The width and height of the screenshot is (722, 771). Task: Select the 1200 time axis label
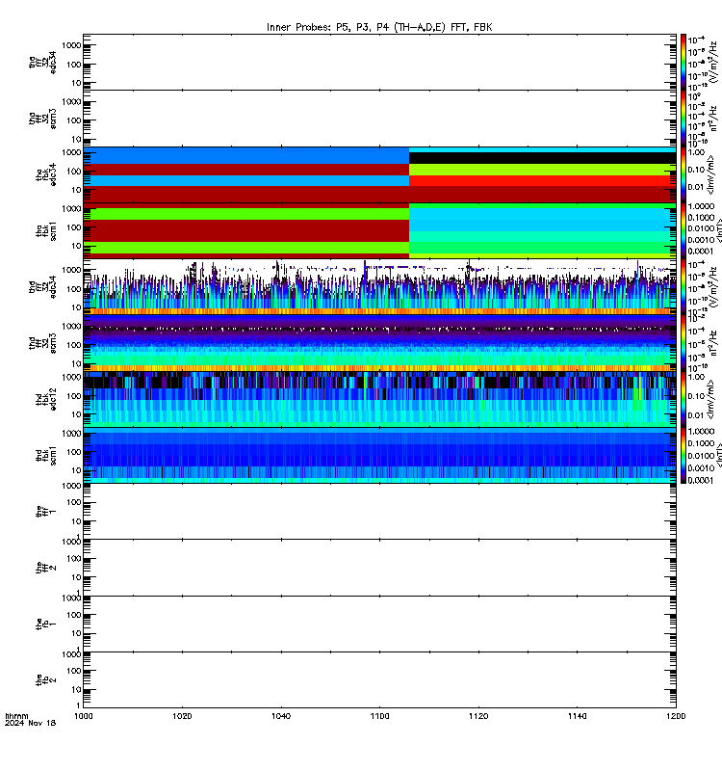[x=677, y=716]
